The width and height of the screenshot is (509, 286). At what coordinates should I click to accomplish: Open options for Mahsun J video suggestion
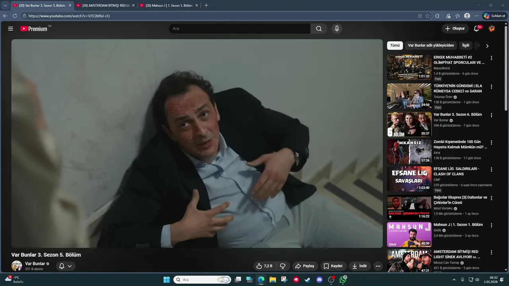492,225
